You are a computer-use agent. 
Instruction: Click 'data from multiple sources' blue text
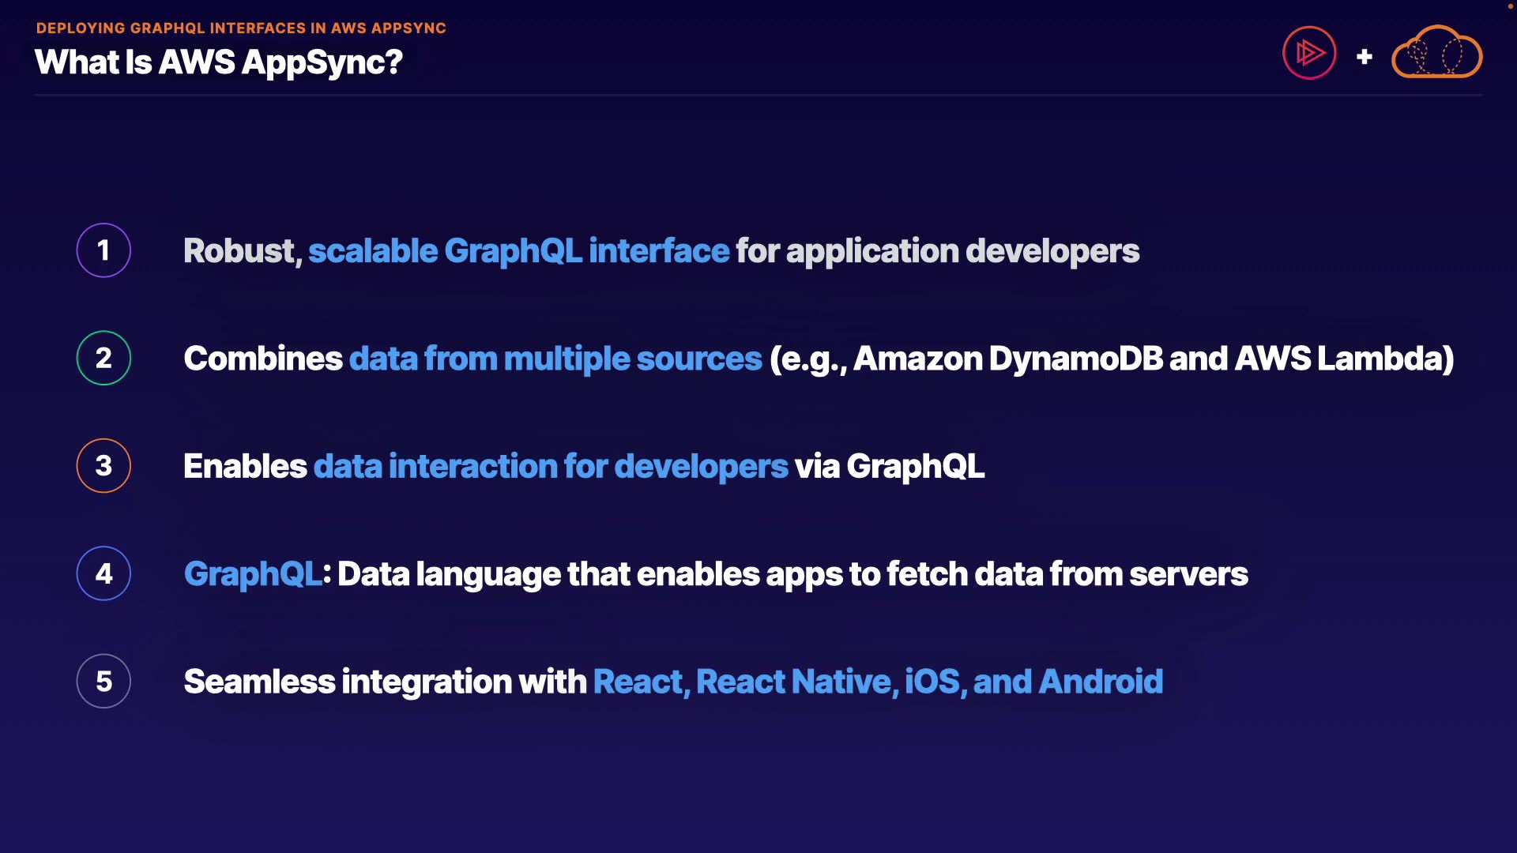tap(555, 359)
